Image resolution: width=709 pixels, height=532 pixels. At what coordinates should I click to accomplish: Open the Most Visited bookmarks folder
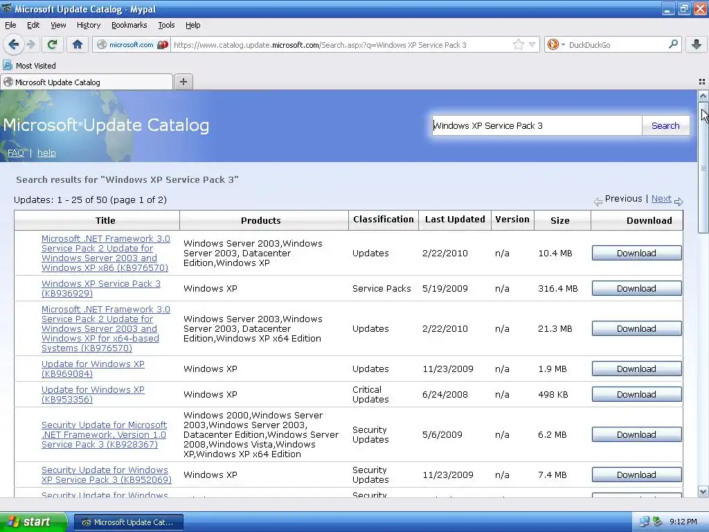[x=30, y=66]
